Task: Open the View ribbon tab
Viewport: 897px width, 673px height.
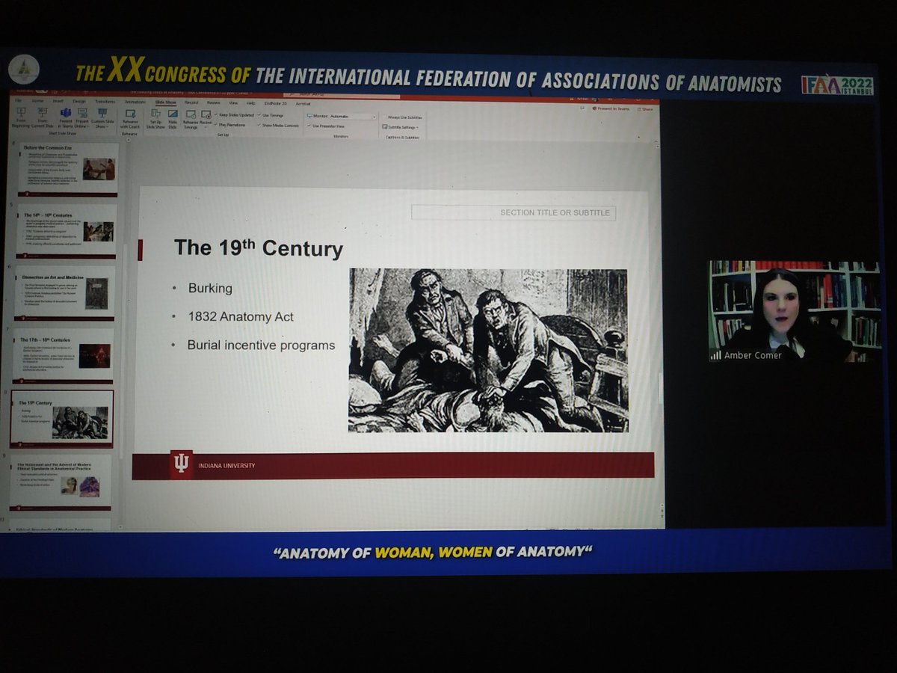Action: pos(233,102)
